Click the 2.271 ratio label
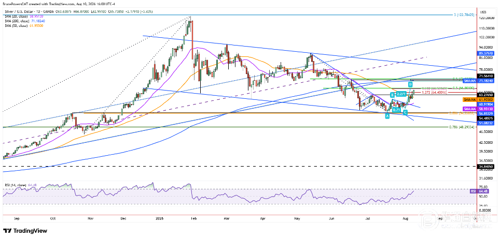Screen dimensions: 500x239 point(401,94)
